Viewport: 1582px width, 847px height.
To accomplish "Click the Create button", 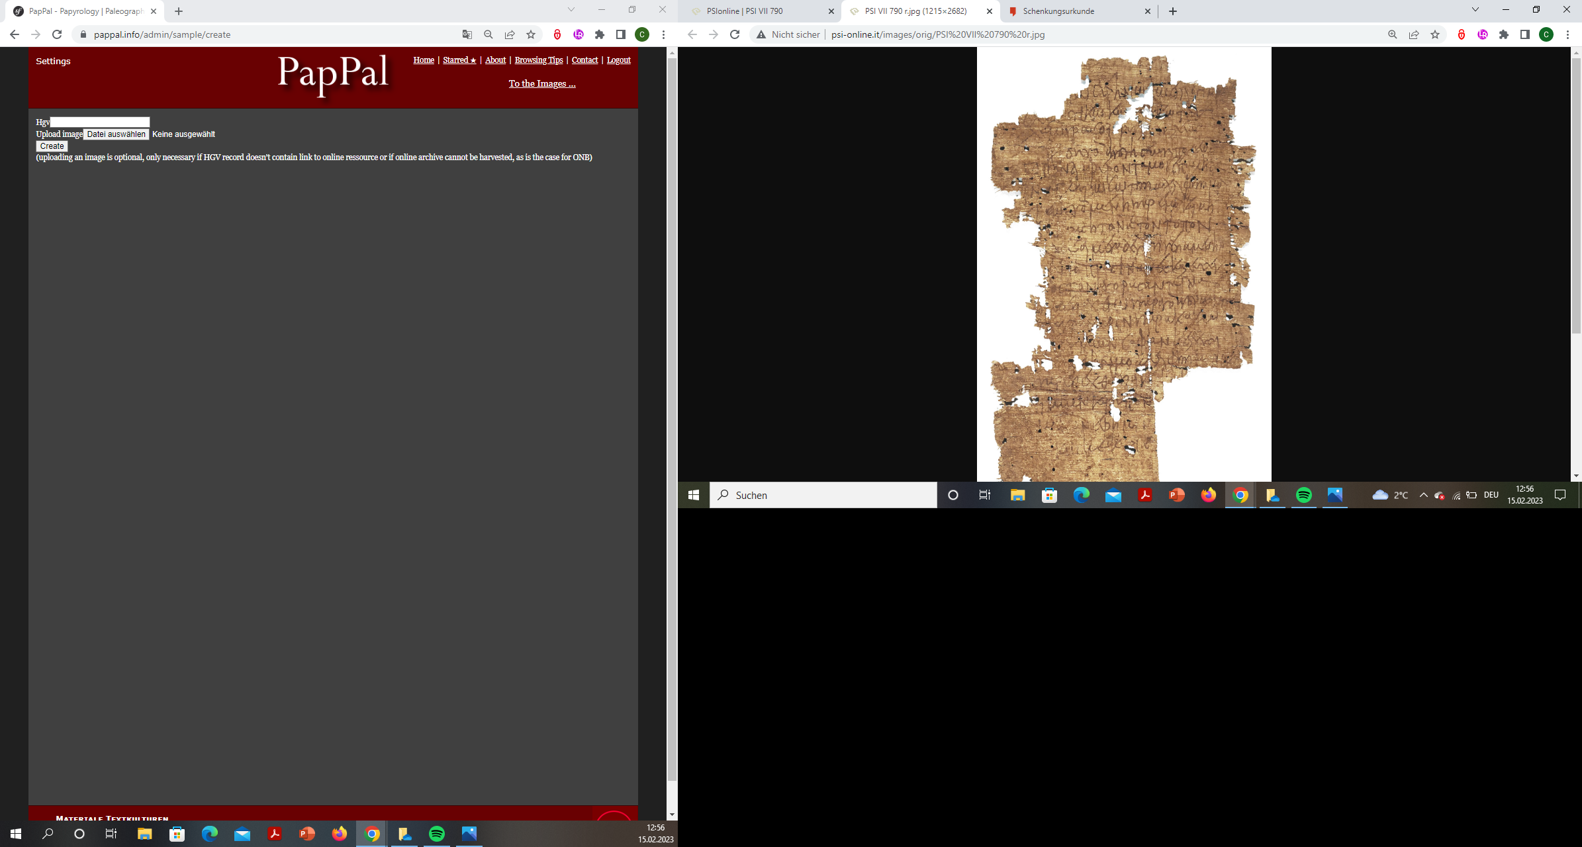I will [x=52, y=146].
